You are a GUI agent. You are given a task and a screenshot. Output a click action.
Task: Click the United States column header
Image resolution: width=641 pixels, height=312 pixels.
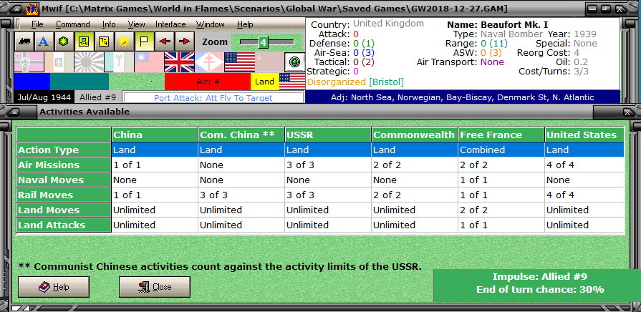click(x=584, y=135)
